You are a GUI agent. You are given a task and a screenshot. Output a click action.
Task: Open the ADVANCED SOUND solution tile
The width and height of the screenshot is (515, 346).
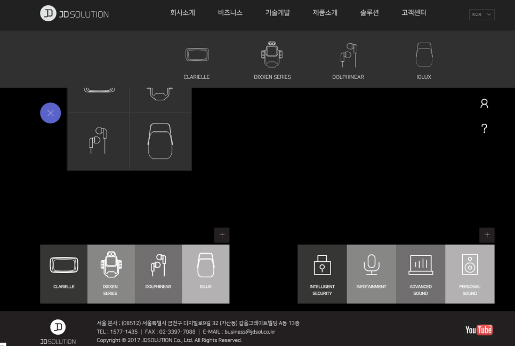tap(421, 273)
